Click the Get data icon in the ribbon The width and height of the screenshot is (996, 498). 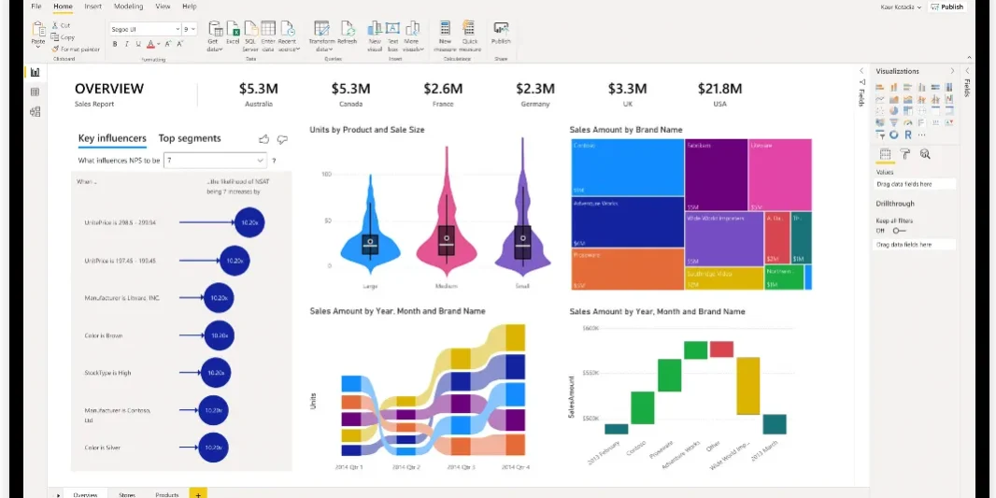(215, 30)
